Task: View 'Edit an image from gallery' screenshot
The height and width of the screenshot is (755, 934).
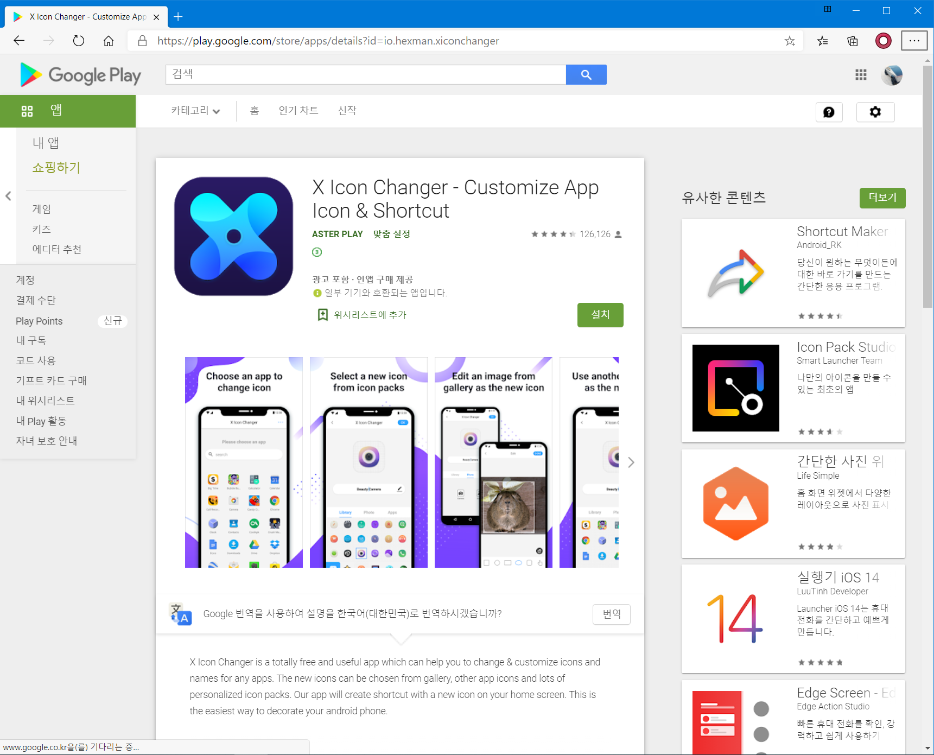Action: [x=493, y=462]
